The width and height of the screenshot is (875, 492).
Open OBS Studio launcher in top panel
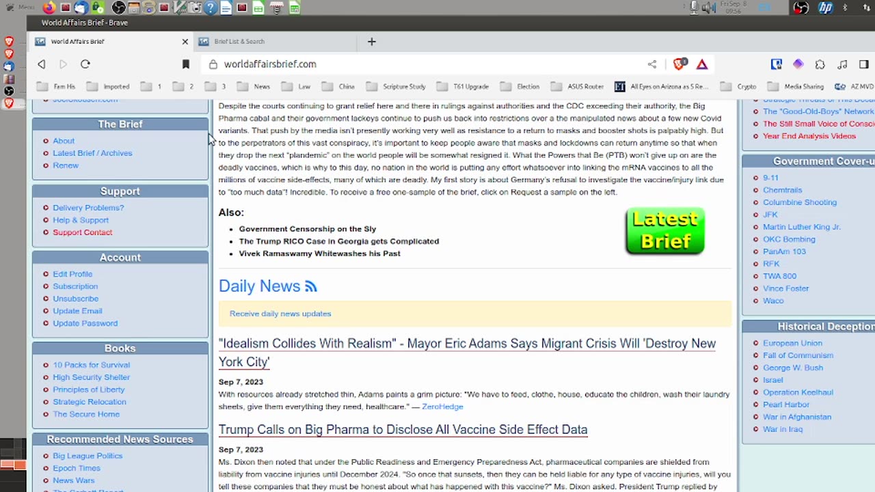(x=118, y=8)
